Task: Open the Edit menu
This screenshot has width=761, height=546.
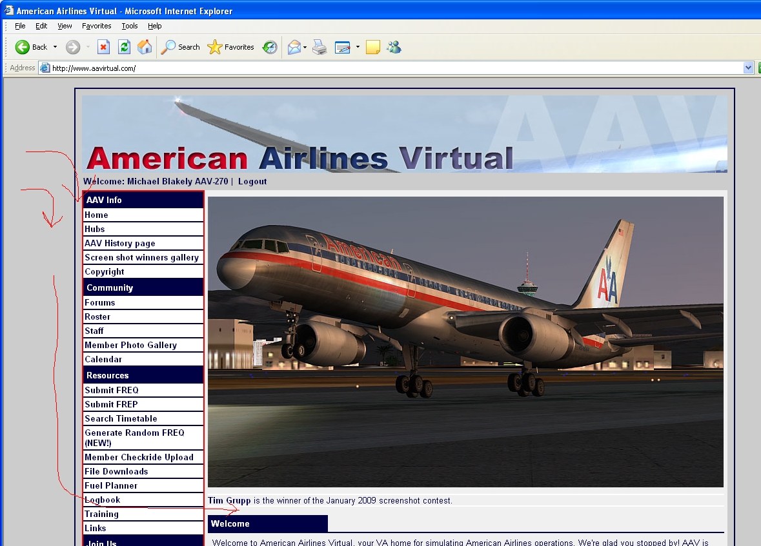Action: click(41, 26)
